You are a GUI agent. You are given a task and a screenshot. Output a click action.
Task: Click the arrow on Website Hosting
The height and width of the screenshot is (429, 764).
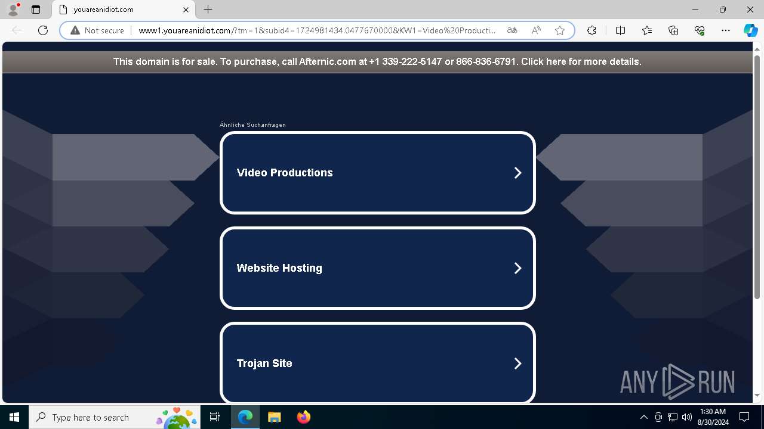coord(517,268)
